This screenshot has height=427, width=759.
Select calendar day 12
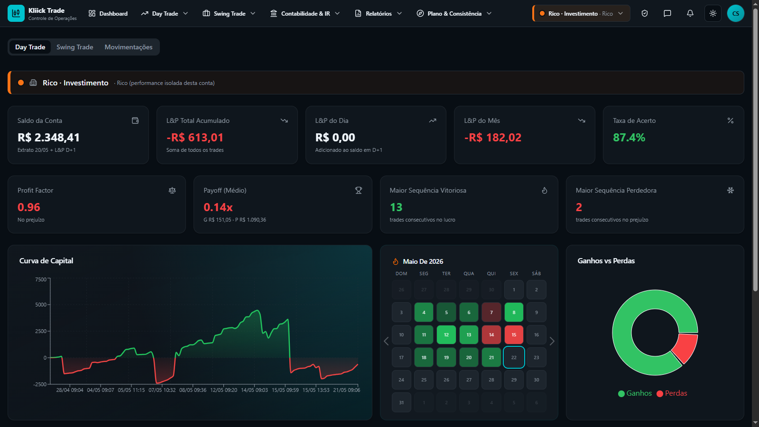(x=446, y=334)
